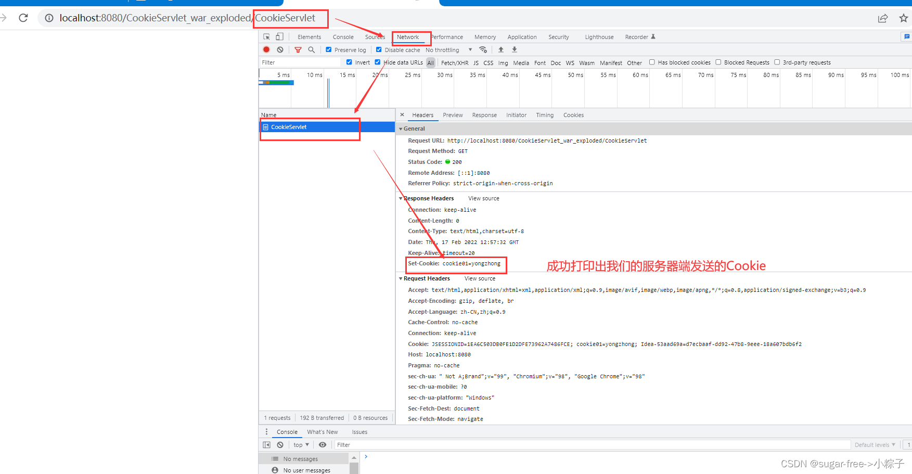Open the Recorder panel tab

coord(640,37)
